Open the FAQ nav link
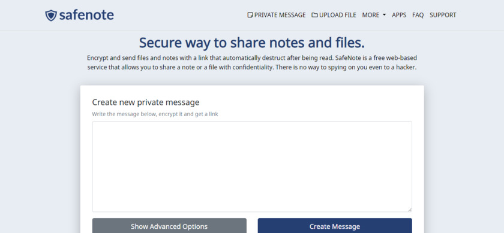 pos(418,15)
